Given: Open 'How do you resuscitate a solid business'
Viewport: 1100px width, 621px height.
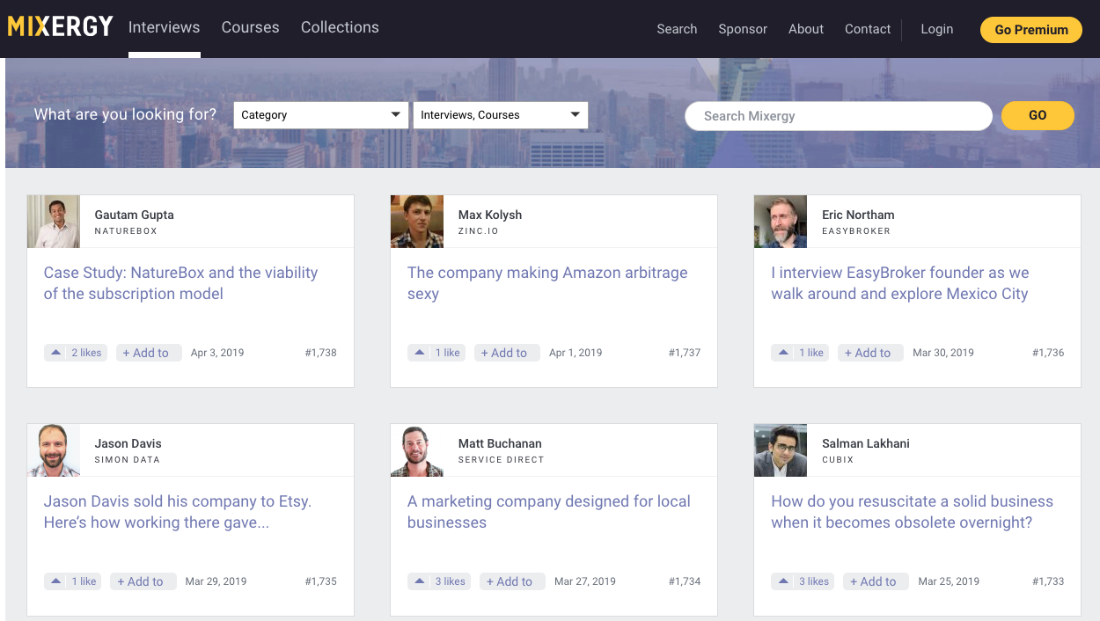Looking at the screenshot, I should tap(913, 512).
